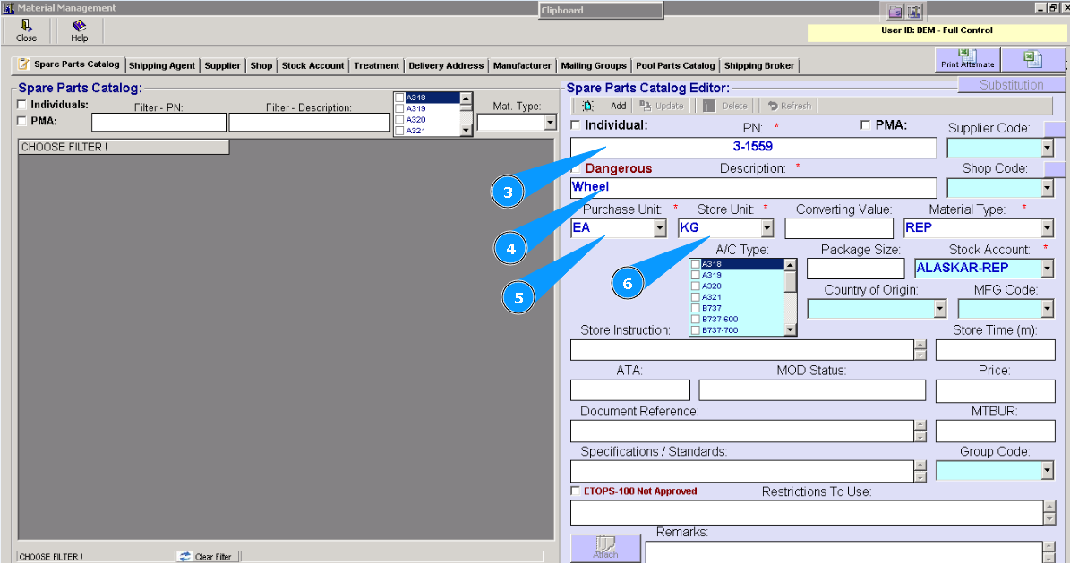
Task: Click the CHOOSE FILTER ! column header
Action: tap(124, 147)
